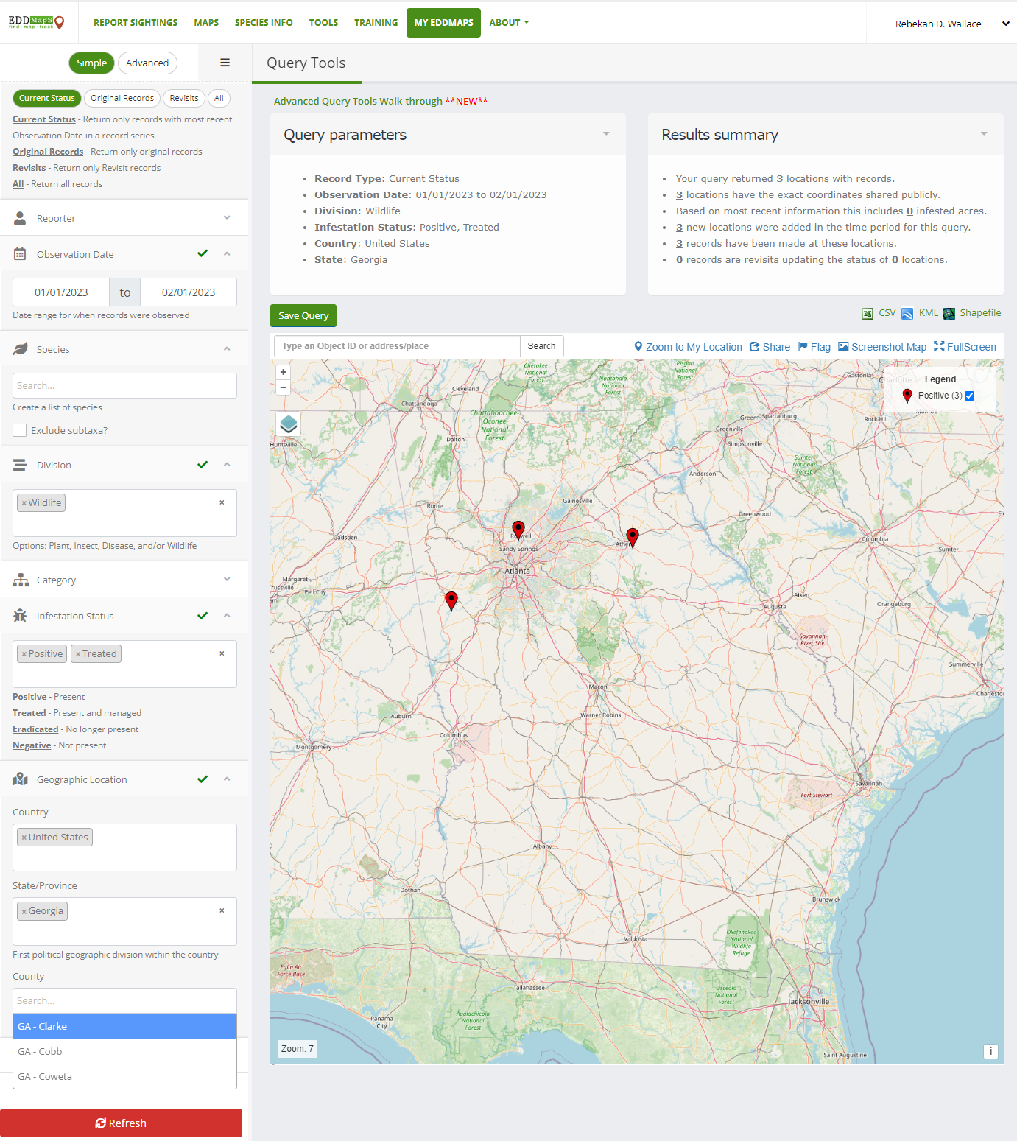1017x1141 pixels.
Task: Collapse the Species section
Action: (227, 348)
